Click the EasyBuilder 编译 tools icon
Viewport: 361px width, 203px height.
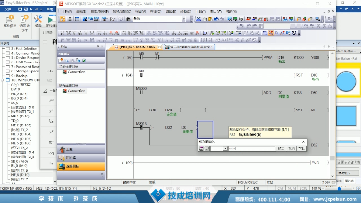[38, 21]
